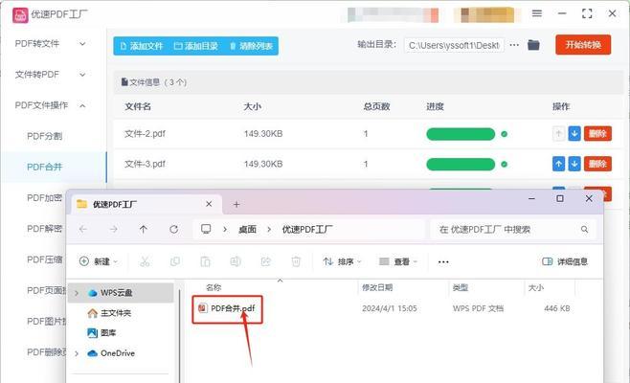
Task: Go up one folder in Explorer
Action: 144,229
